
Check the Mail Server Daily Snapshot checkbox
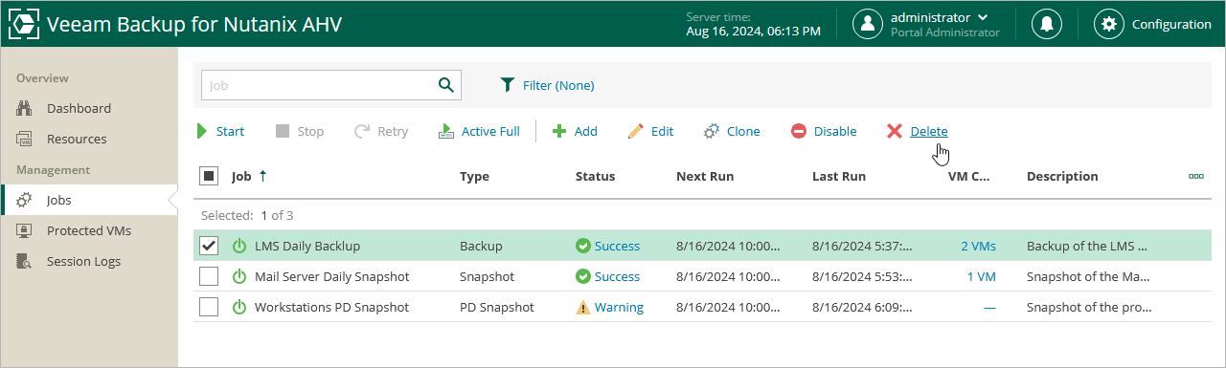tap(209, 276)
